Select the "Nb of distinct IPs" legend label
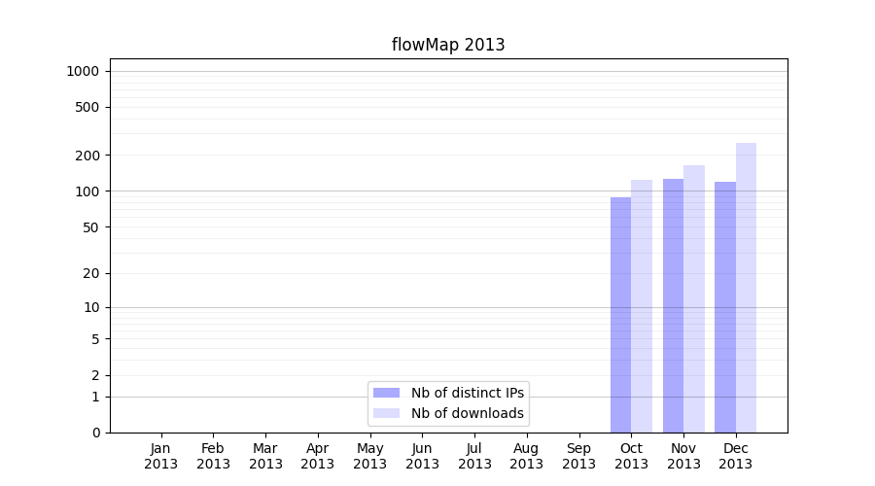Image resolution: width=875 pixels, height=486 pixels. [x=468, y=393]
